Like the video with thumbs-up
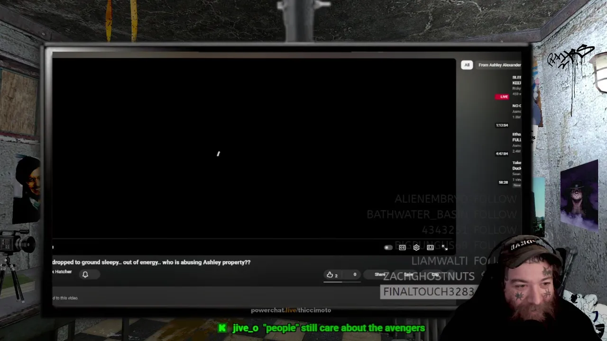The height and width of the screenshot is (341, 607). point(332,275)
